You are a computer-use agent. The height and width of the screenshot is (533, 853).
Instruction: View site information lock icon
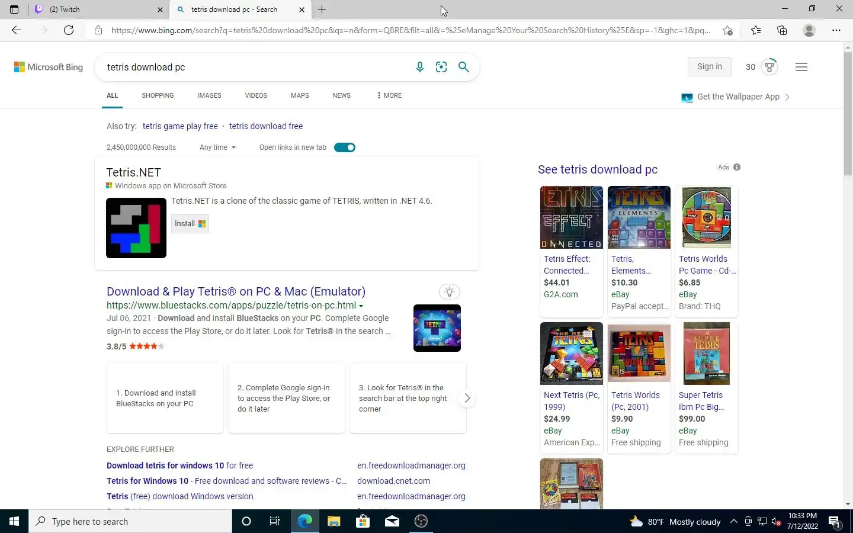click(98, 30)
